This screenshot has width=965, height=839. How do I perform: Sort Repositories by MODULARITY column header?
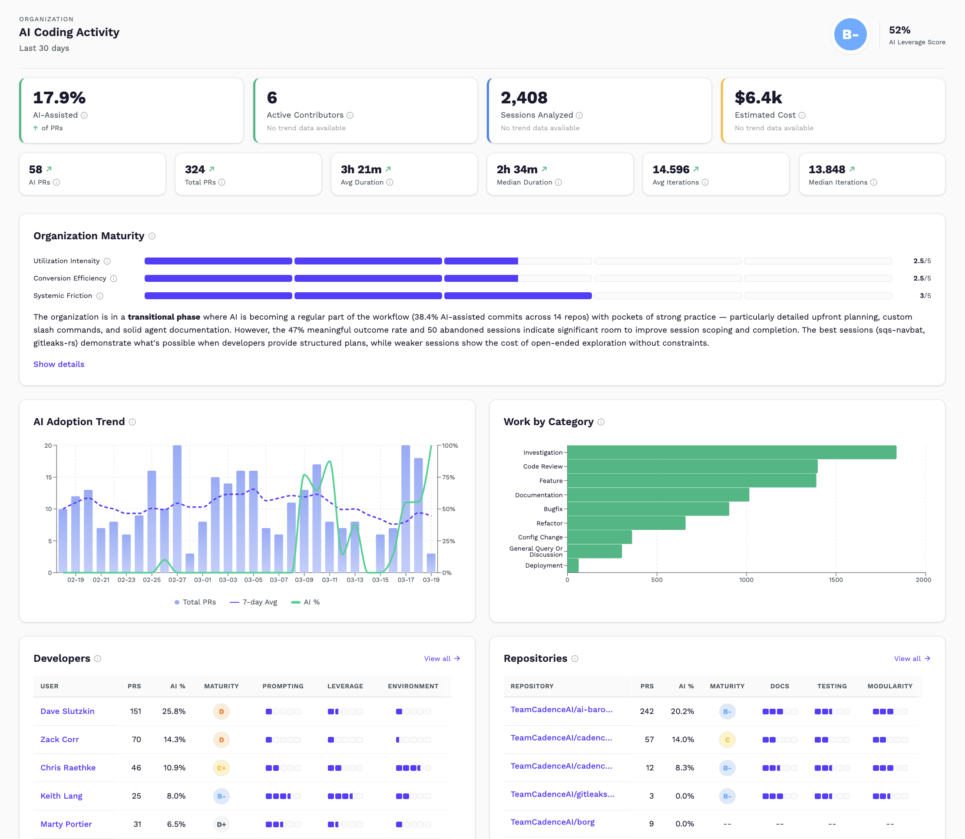[x=890, y=687]
